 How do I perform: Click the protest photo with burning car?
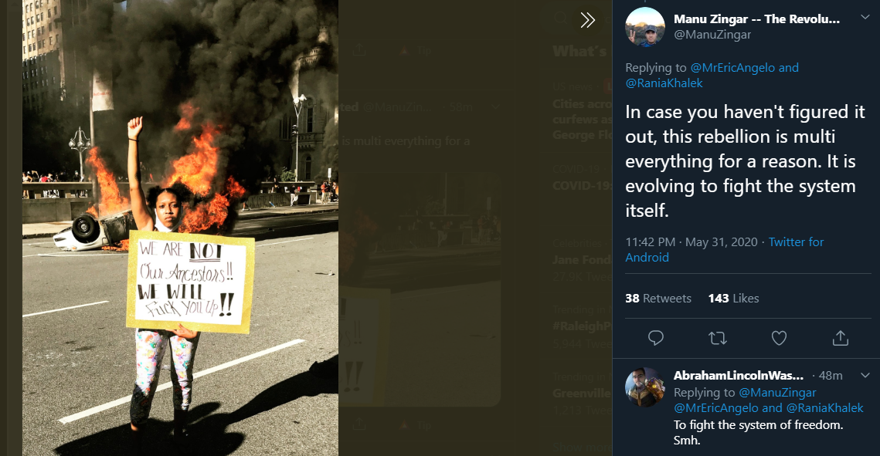coord(180,228)
